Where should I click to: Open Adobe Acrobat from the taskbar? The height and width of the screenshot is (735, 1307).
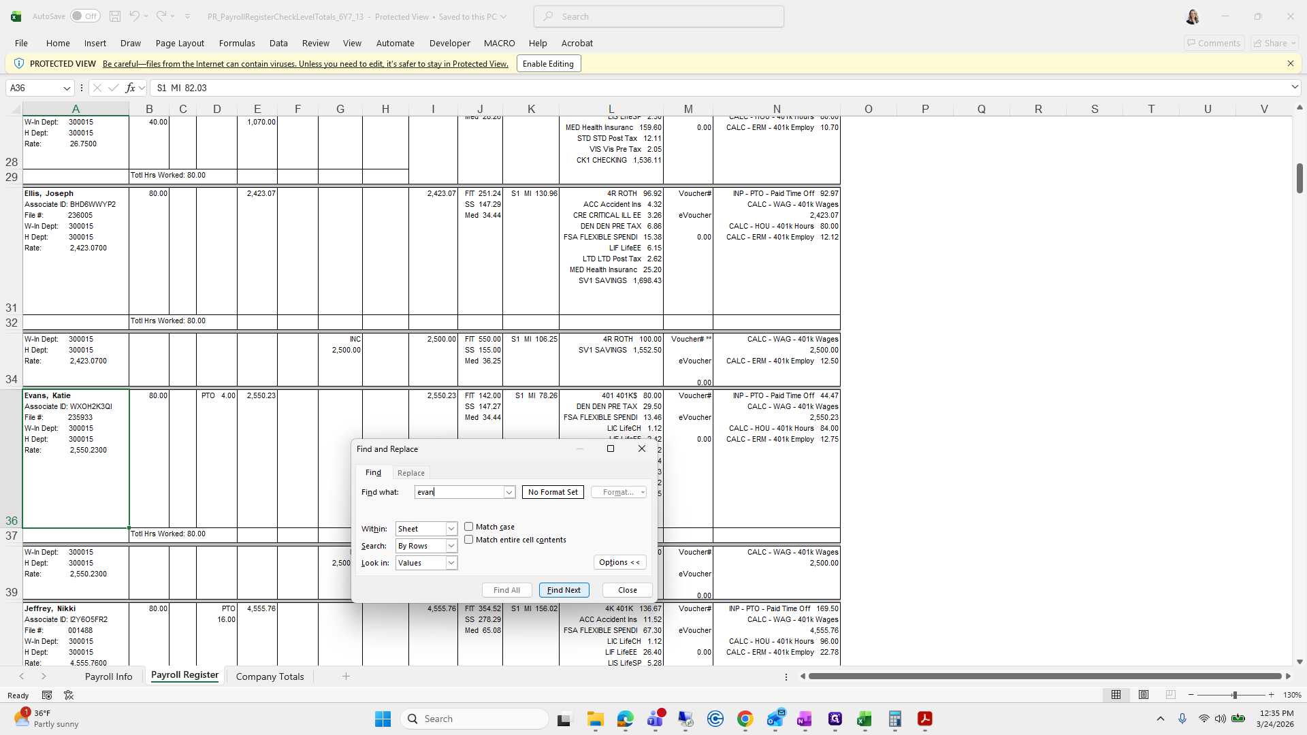[924, 719]
